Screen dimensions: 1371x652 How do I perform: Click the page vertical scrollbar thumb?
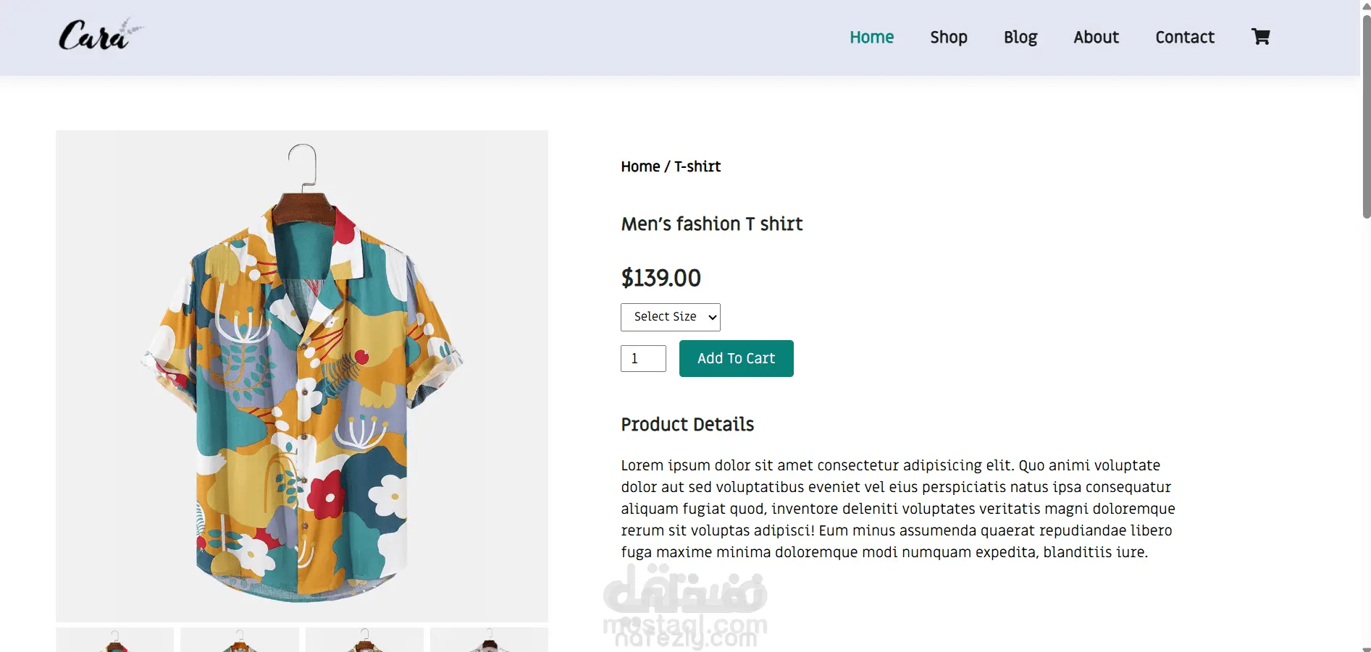point(1366,116)
